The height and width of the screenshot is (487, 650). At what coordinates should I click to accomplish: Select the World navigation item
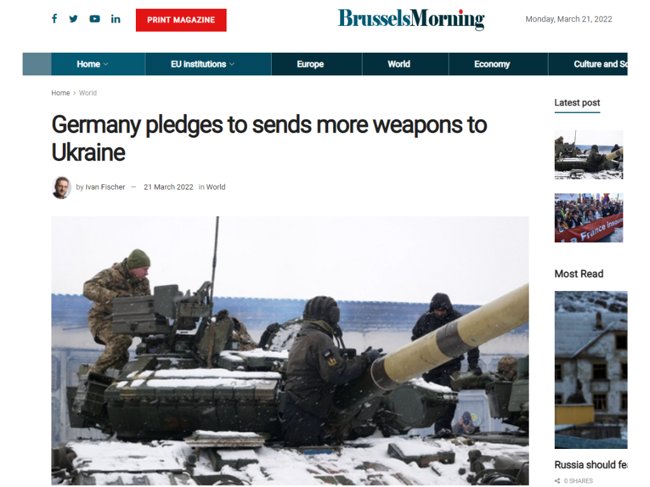399,64
